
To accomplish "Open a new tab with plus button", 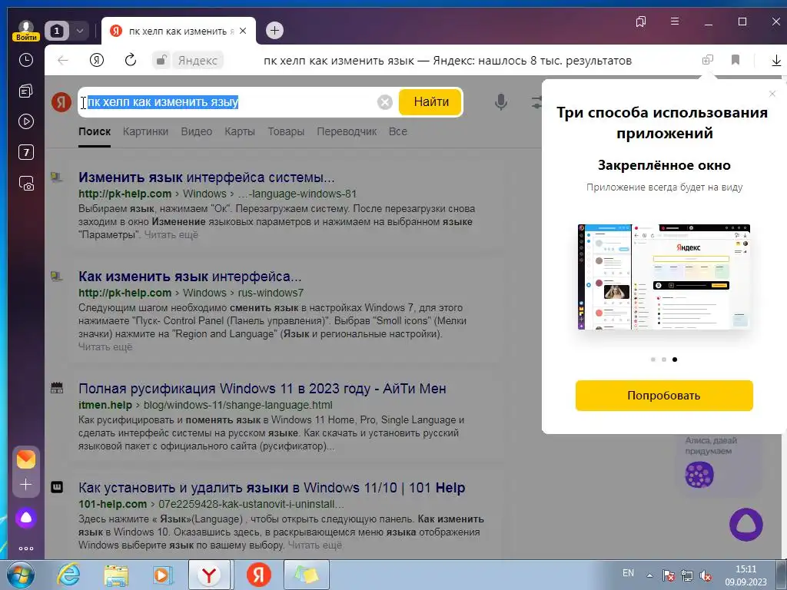I will pos(274,31).
